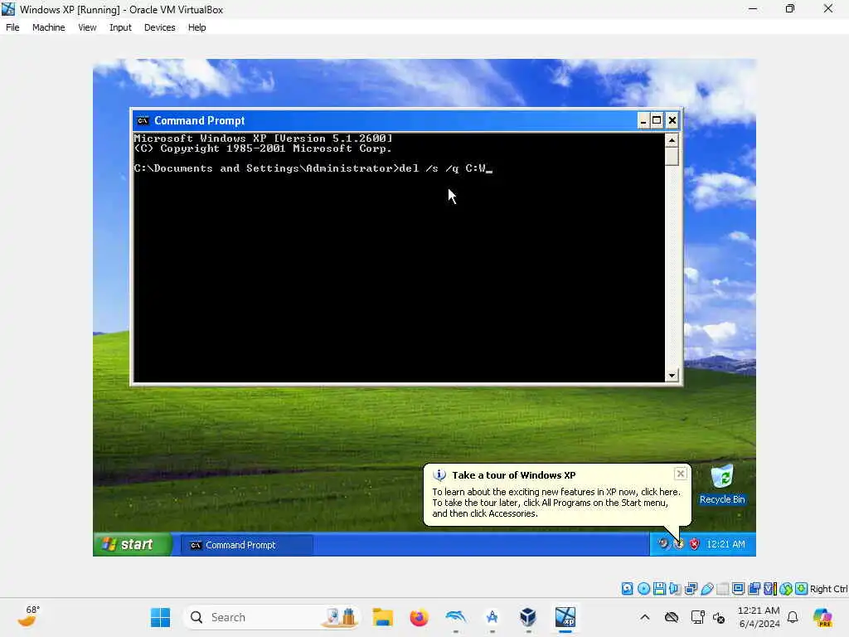The image size is (849, 637).
Task: Click the OneDrive cloud tray icon
Action: [672, 617]
